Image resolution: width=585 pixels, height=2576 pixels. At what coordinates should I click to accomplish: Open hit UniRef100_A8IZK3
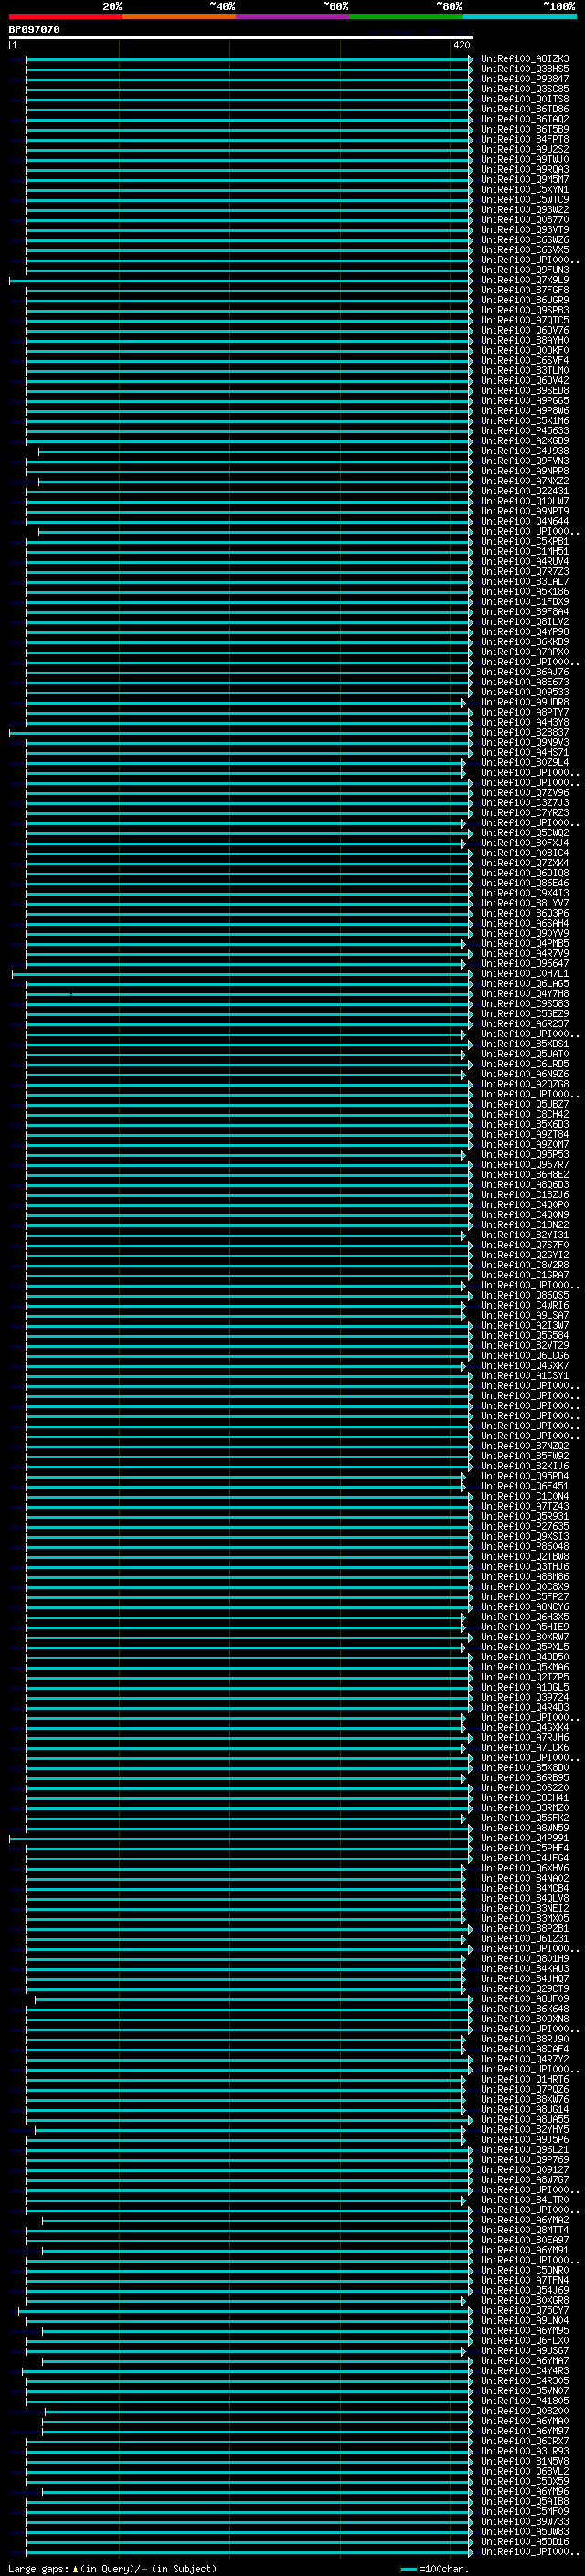[x=525, y=59]
